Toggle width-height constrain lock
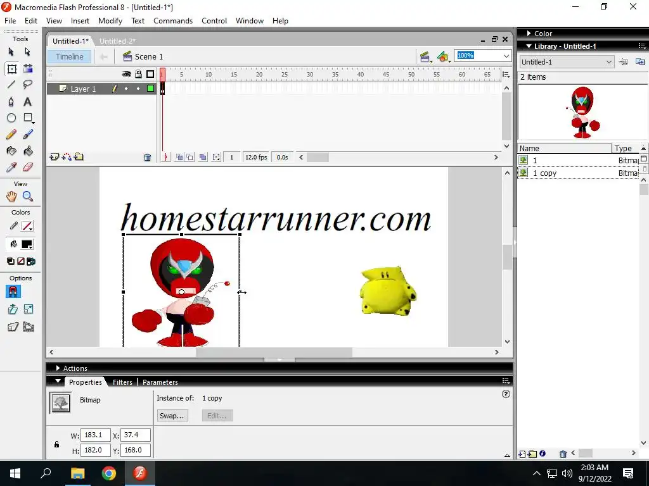The width and height of the screenshot is (649, 486). tap(56, 444)
